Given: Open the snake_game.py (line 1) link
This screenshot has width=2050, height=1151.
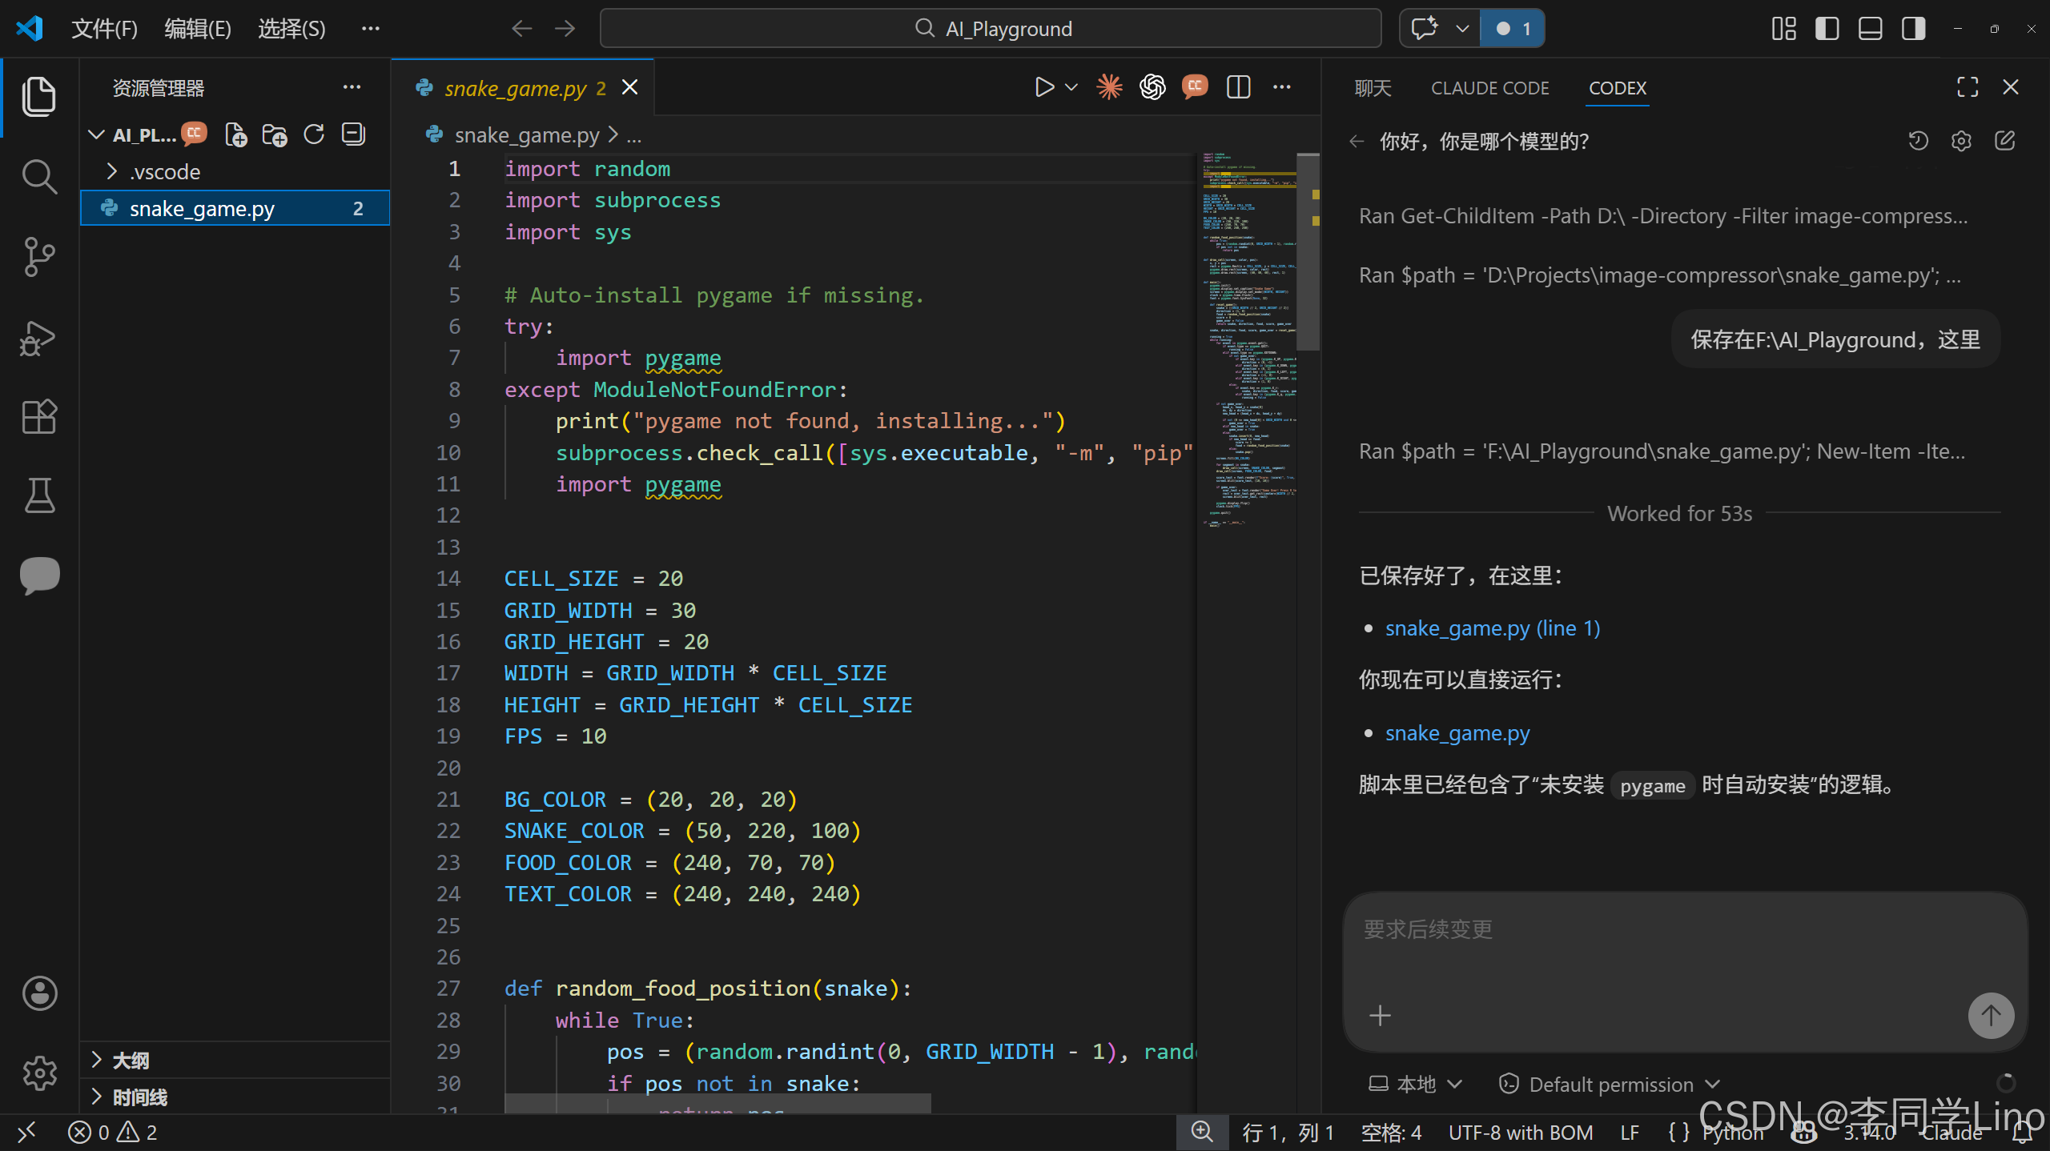Looking at the screenshot, I should [x=1493, y=628].
